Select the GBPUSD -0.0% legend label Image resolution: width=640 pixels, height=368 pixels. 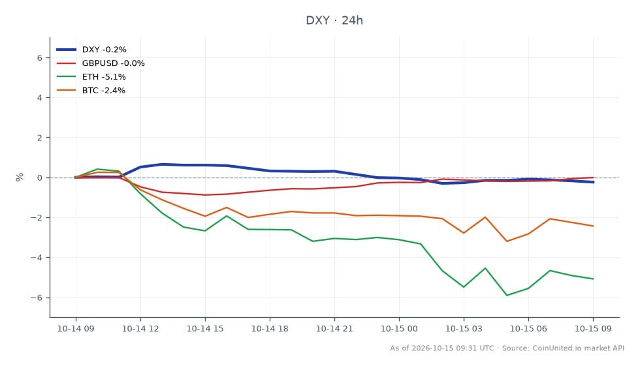pyautogui.click(x=114, y=63)
